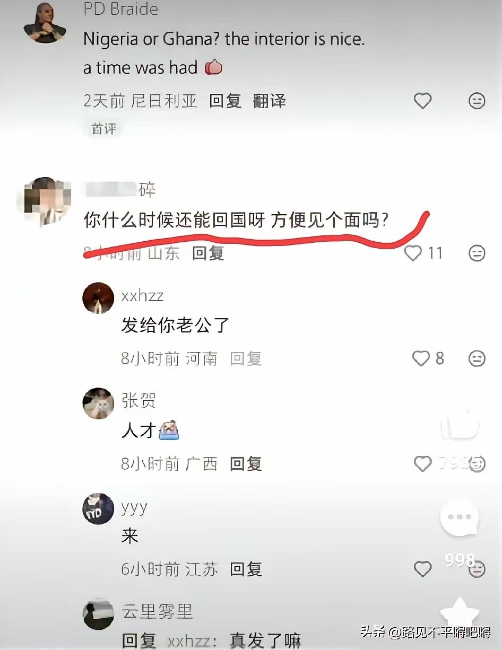502x650 pixels.
Task: Tap dislike face on xxhzz's comment
Action: [x=477, y=359]
